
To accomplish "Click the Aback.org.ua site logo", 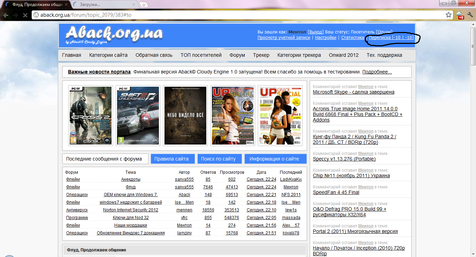I will [x=114, y=35].
